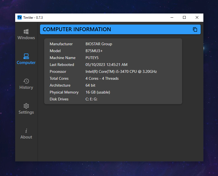Select the 'Architecture' label

60,85
